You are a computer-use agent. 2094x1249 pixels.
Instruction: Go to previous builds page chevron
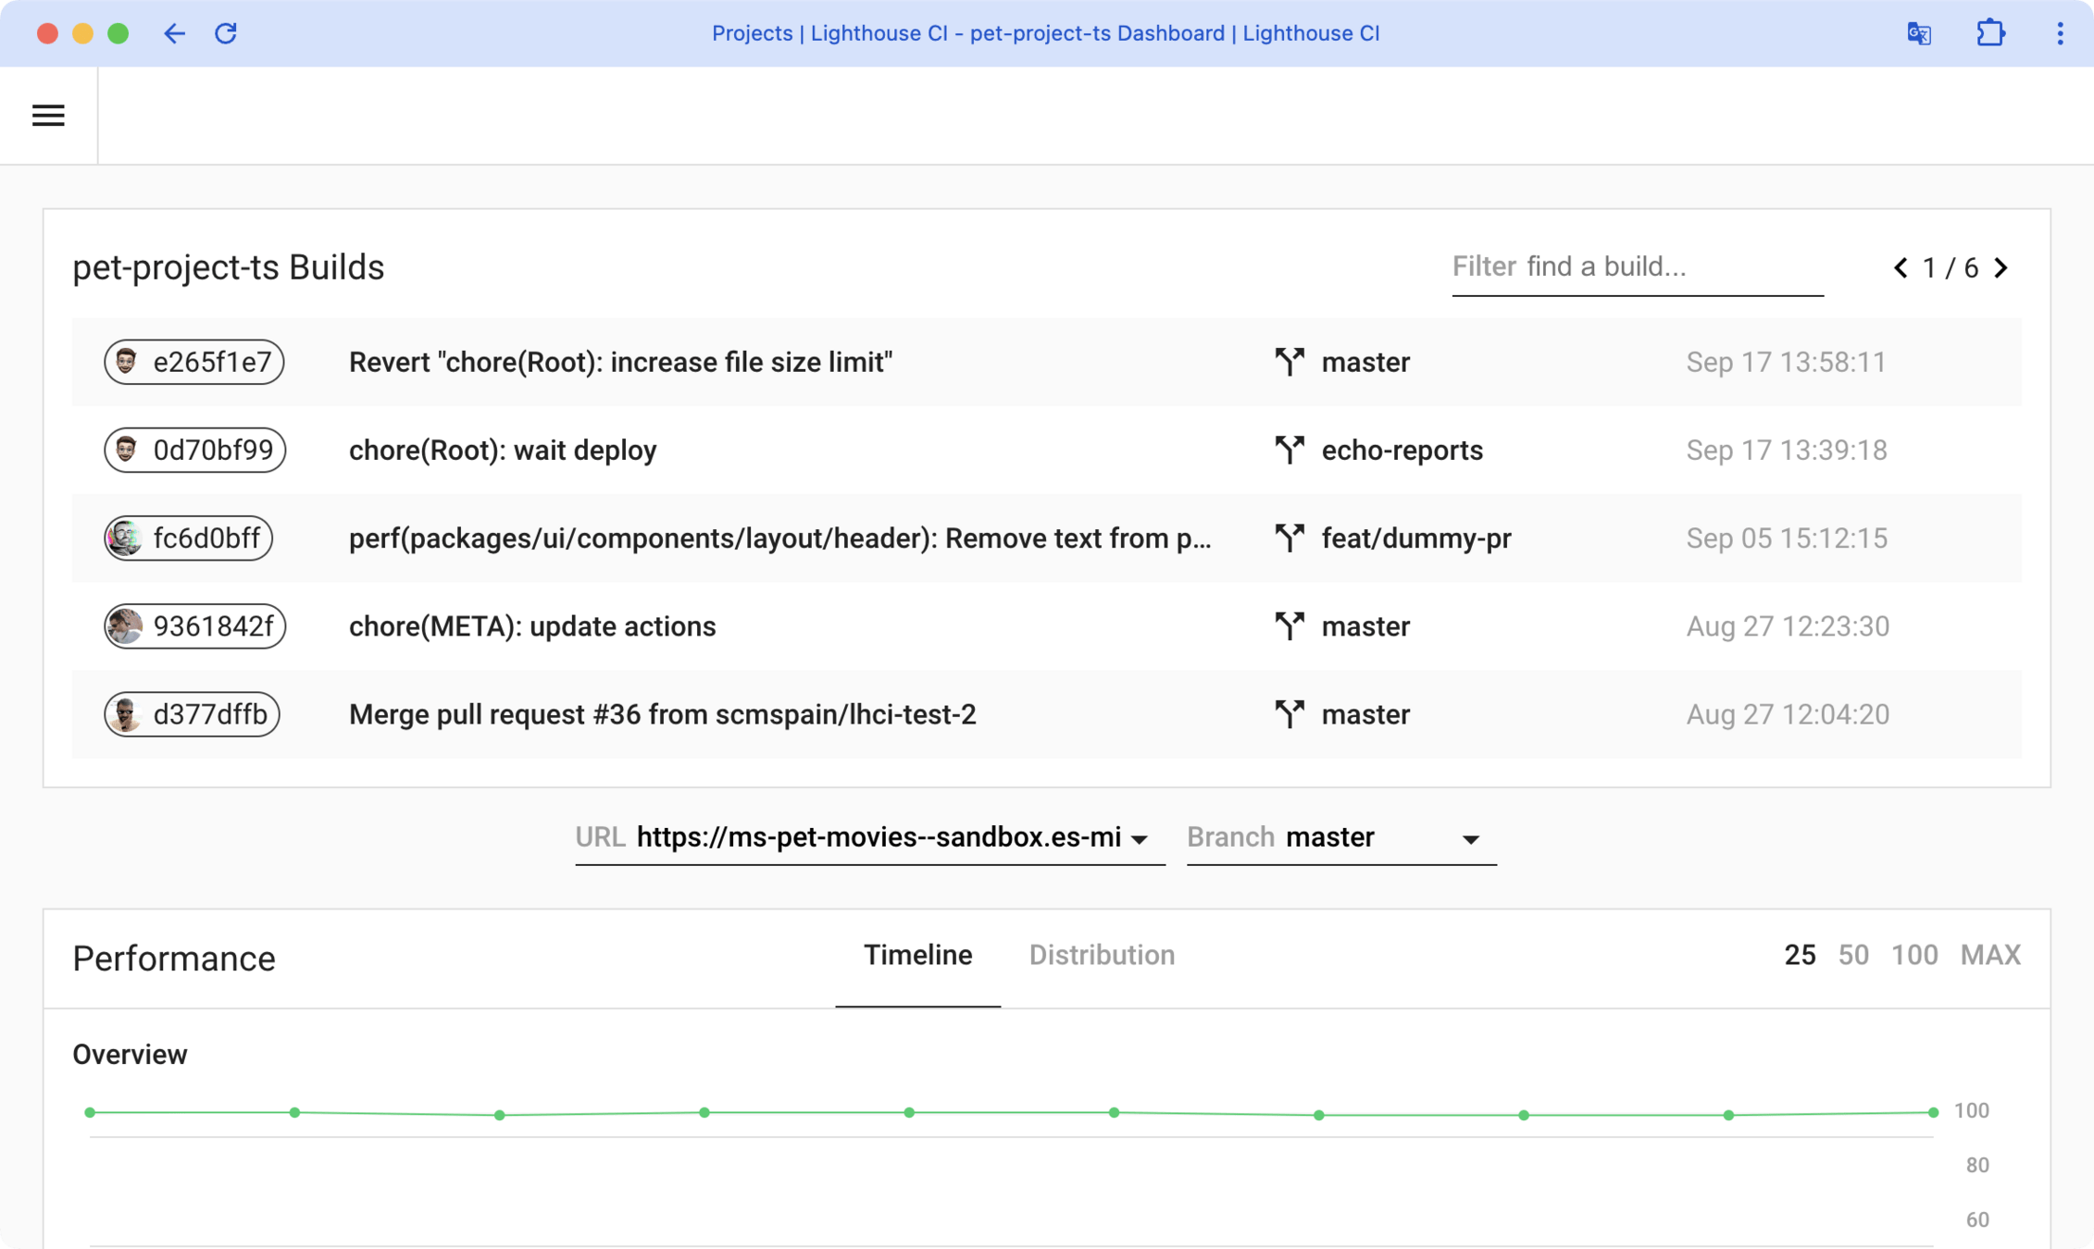(1901, 268)
